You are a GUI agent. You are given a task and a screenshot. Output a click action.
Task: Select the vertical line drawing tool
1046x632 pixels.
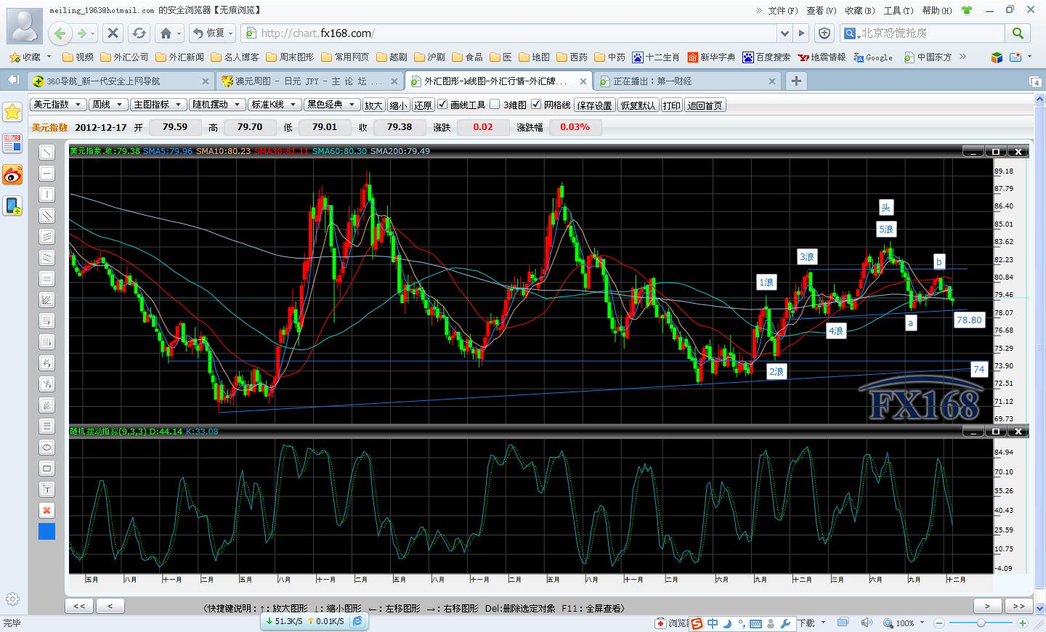pyautogui.click(x=46, y=194)
